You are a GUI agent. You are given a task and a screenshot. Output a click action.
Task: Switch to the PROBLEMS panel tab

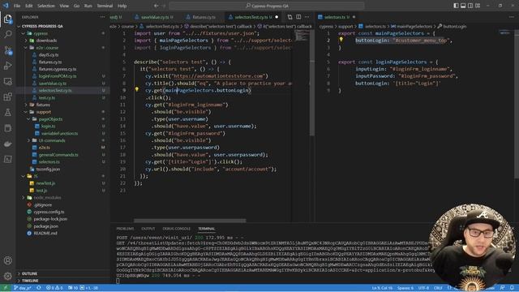pos(125,229)
